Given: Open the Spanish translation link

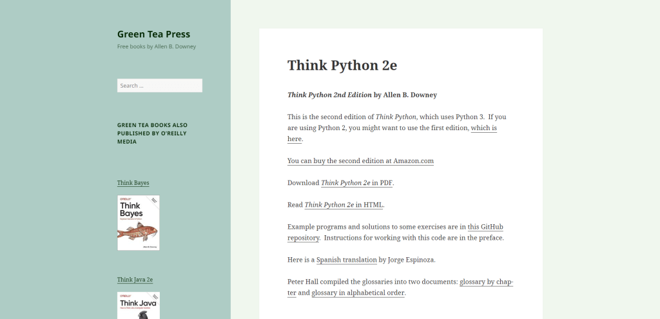Looking at the screenshot, I should [x=346, y=260].
